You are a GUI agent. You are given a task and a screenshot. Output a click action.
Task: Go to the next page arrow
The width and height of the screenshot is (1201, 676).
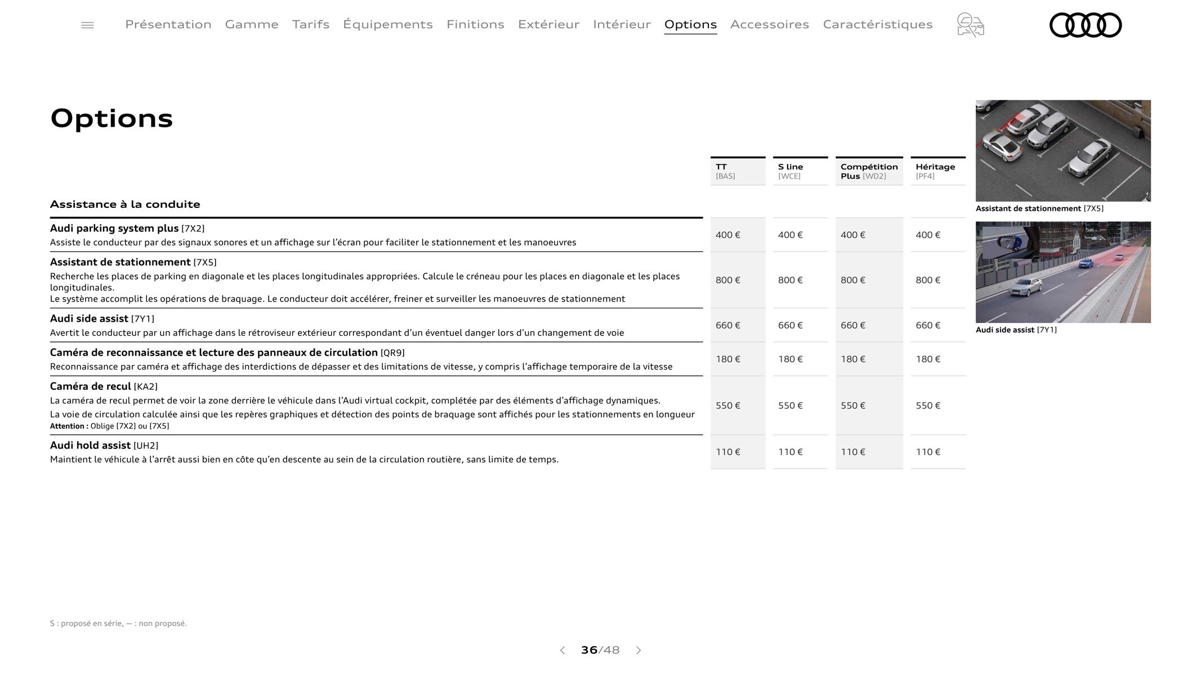coord(639,650)
